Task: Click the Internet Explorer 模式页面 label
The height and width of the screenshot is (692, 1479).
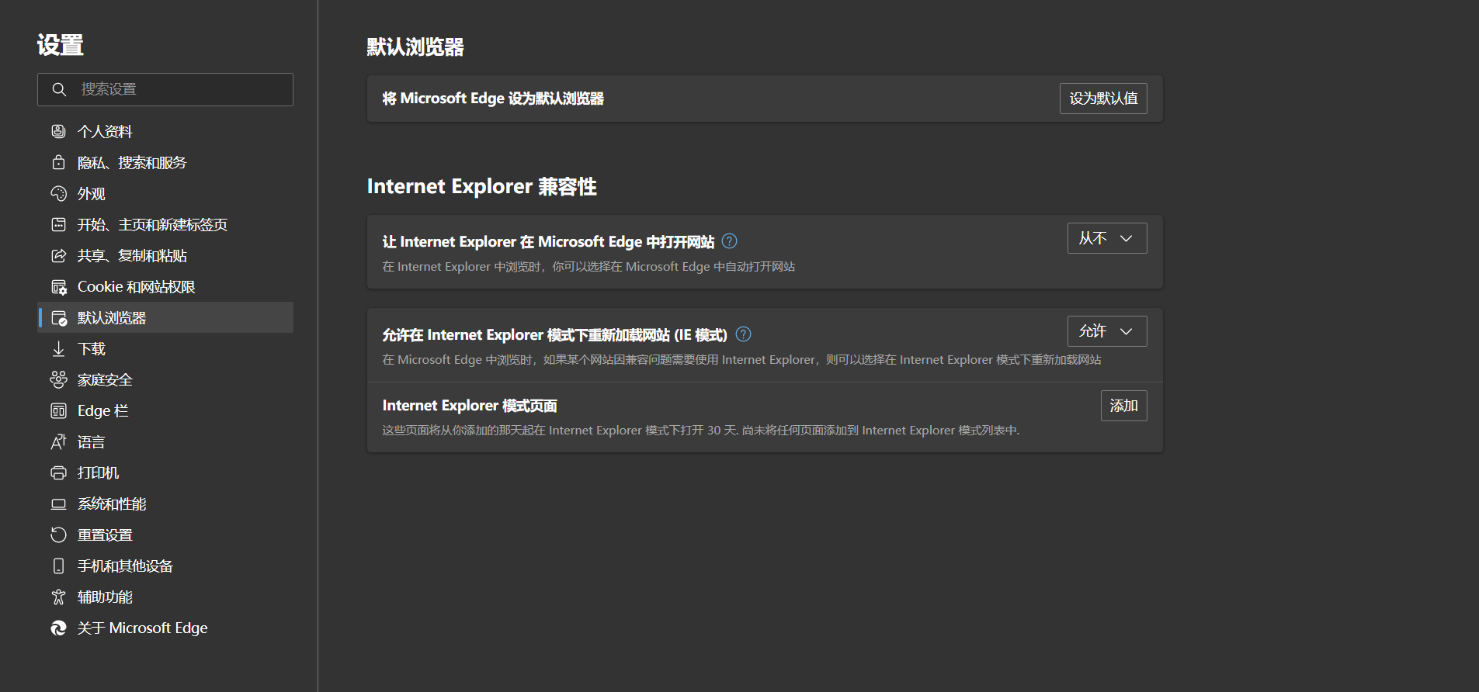Action: click(x=470, y=406)
